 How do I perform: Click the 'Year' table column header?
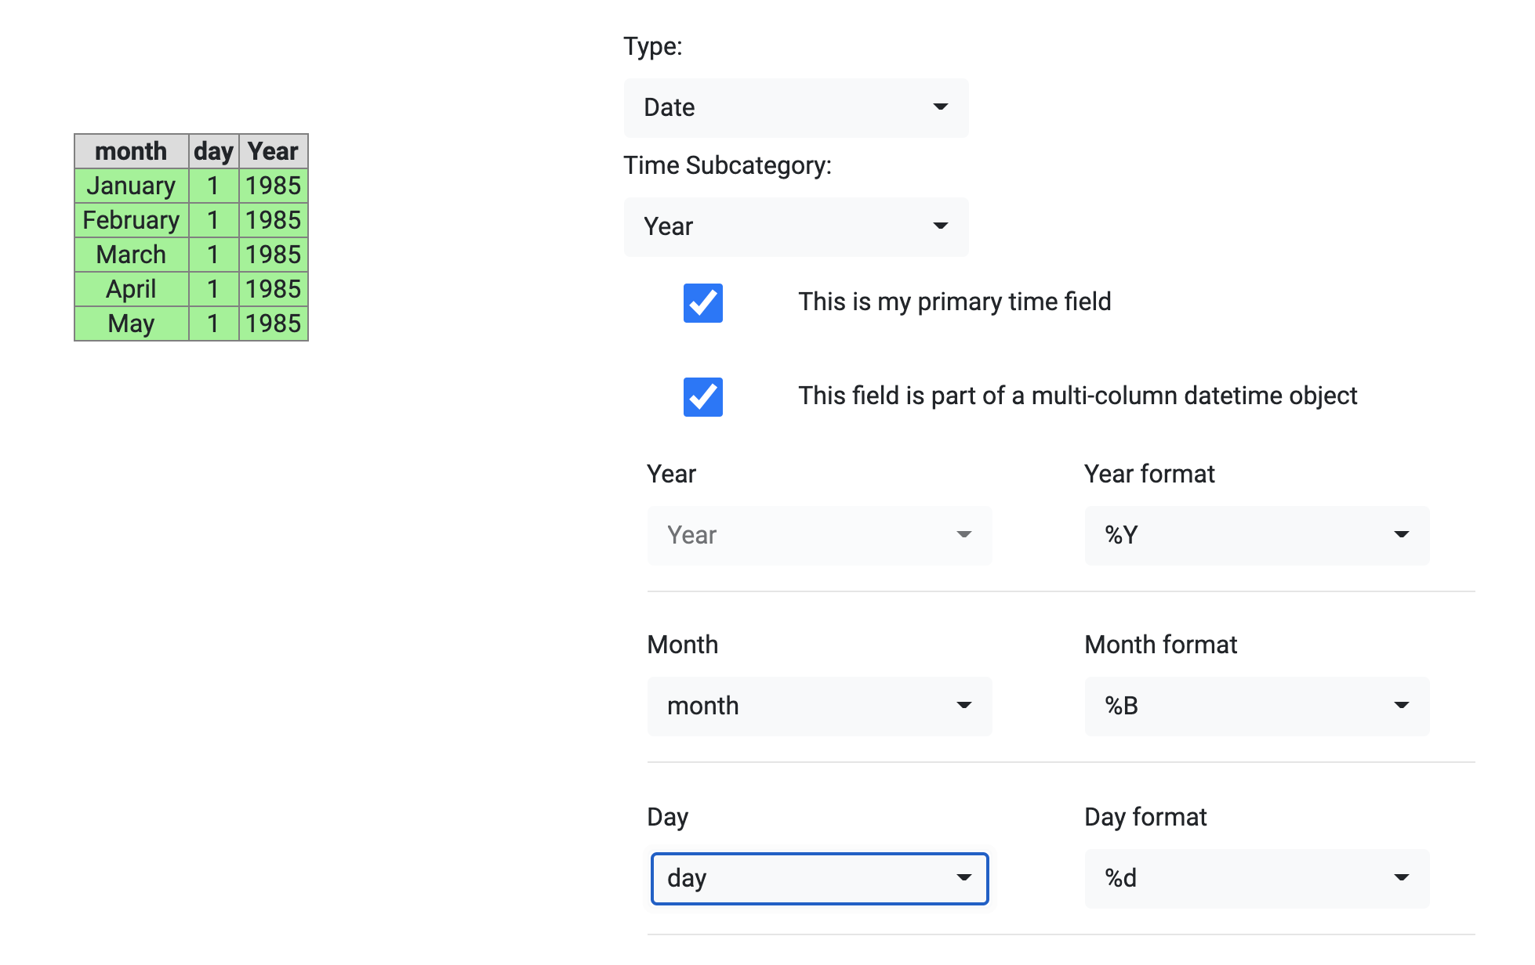pyautogui.click(x=273, y=151)
